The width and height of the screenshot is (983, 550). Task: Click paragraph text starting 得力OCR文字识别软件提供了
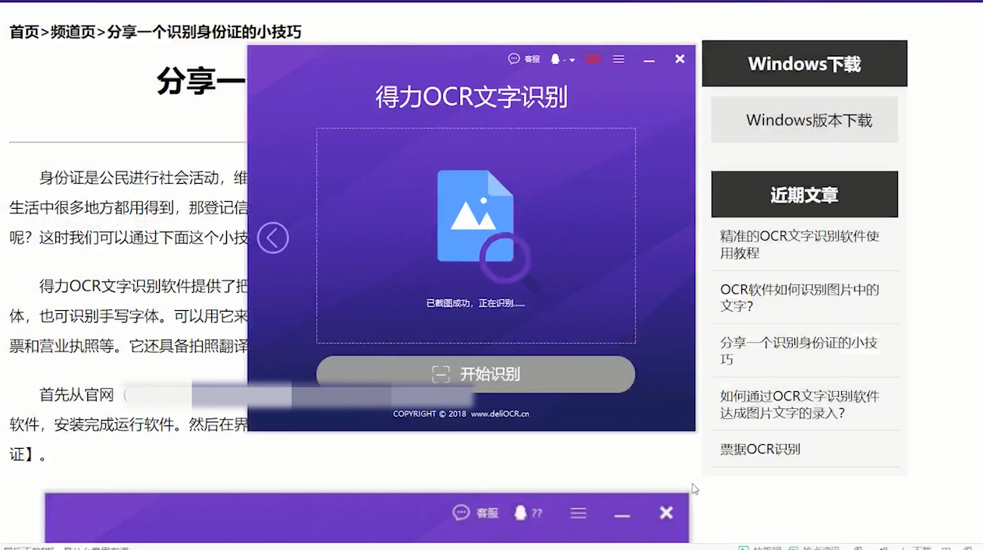(x=143, y=286)
